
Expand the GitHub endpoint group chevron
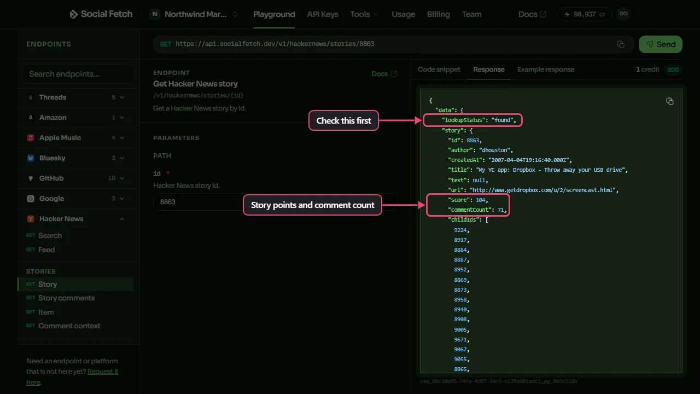[x=122, y=178]
